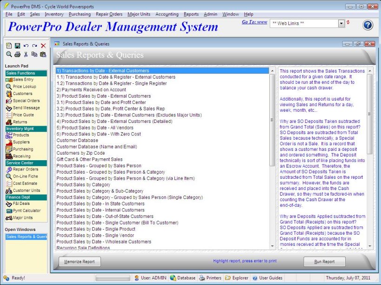Screen dimensions: 381x285
Task: Click the report list vertical scrollbar
Action: point(272,158)
